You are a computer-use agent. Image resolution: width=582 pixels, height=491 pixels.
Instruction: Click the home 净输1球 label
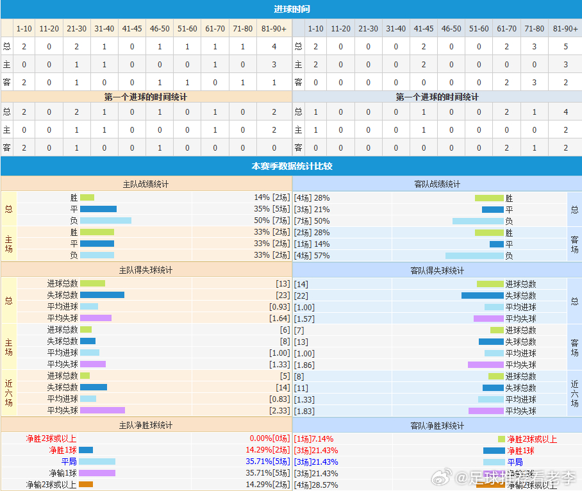click(x=63, y=473)
